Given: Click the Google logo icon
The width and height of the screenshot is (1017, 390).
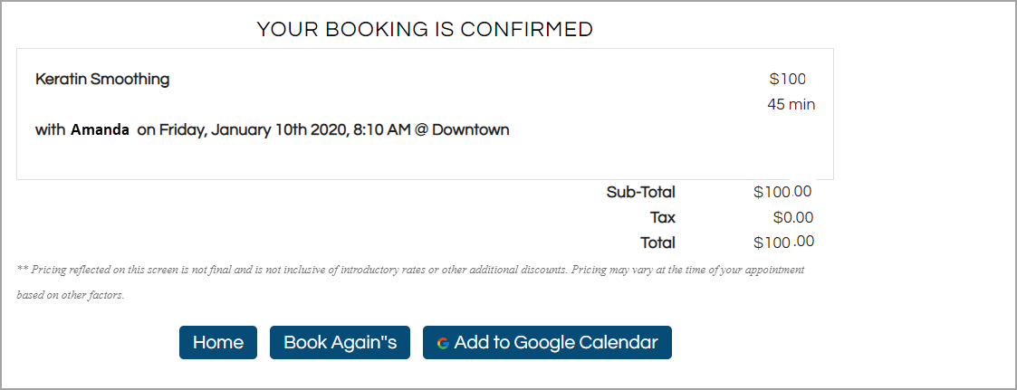Looking at the screenshot, I should coord(443,343).
